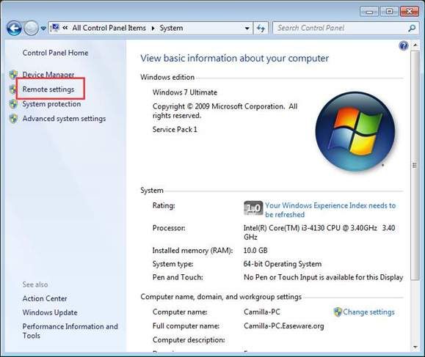Viewport: 425px width, 357px height.
Task: Click the Windows 7 Ultimate text
Action: coord(185,92)
